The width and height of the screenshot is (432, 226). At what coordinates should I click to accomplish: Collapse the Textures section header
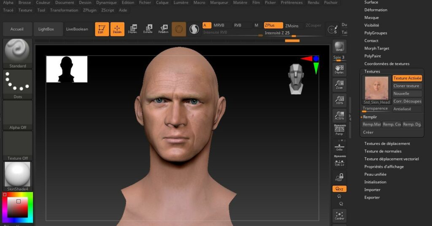[372, 71]
